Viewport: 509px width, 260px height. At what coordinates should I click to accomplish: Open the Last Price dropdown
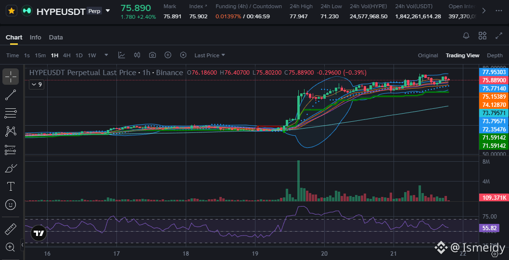(210, 55)
